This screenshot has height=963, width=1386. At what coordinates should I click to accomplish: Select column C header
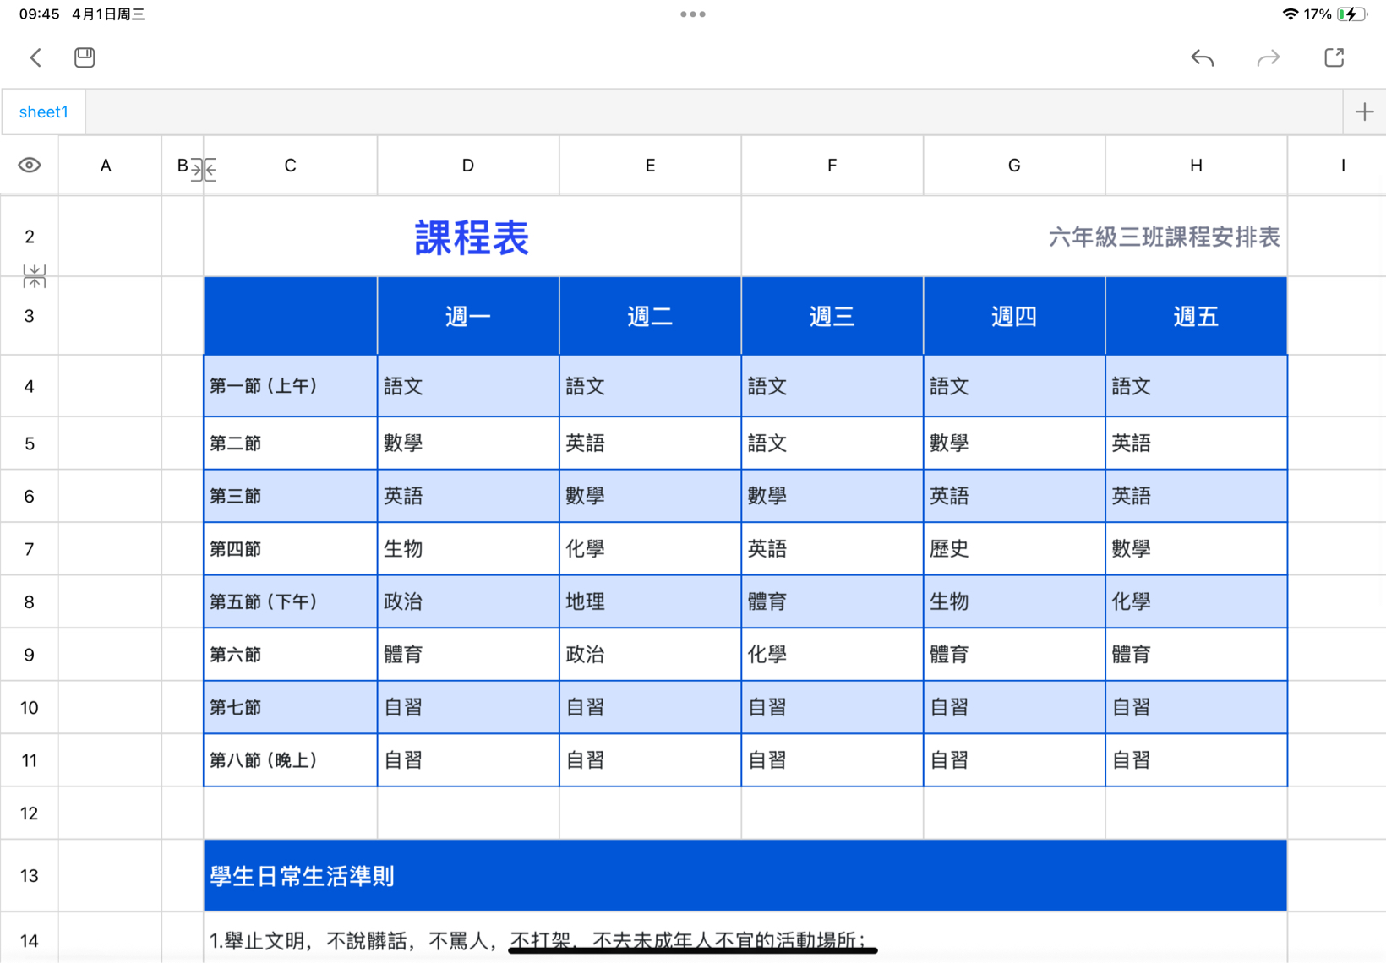point(290,166)
